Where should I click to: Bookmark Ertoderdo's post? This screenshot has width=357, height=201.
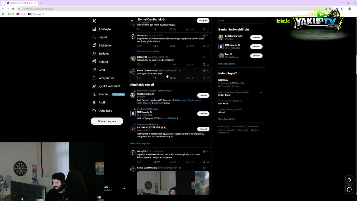pos(204,64)
